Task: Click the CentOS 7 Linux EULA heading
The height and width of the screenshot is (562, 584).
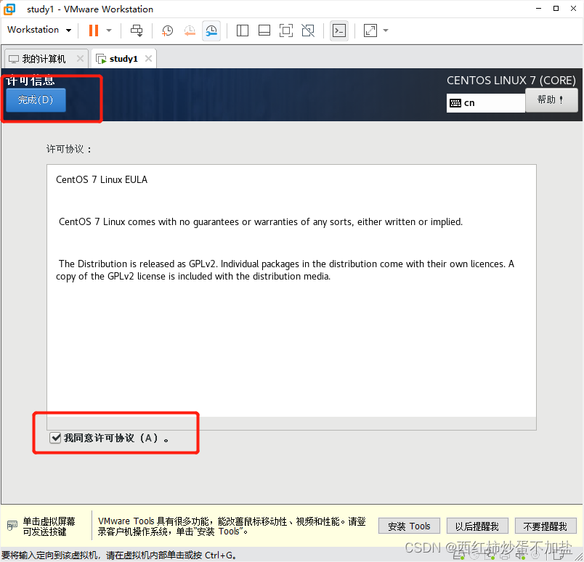Action: (x=101, y=179)
